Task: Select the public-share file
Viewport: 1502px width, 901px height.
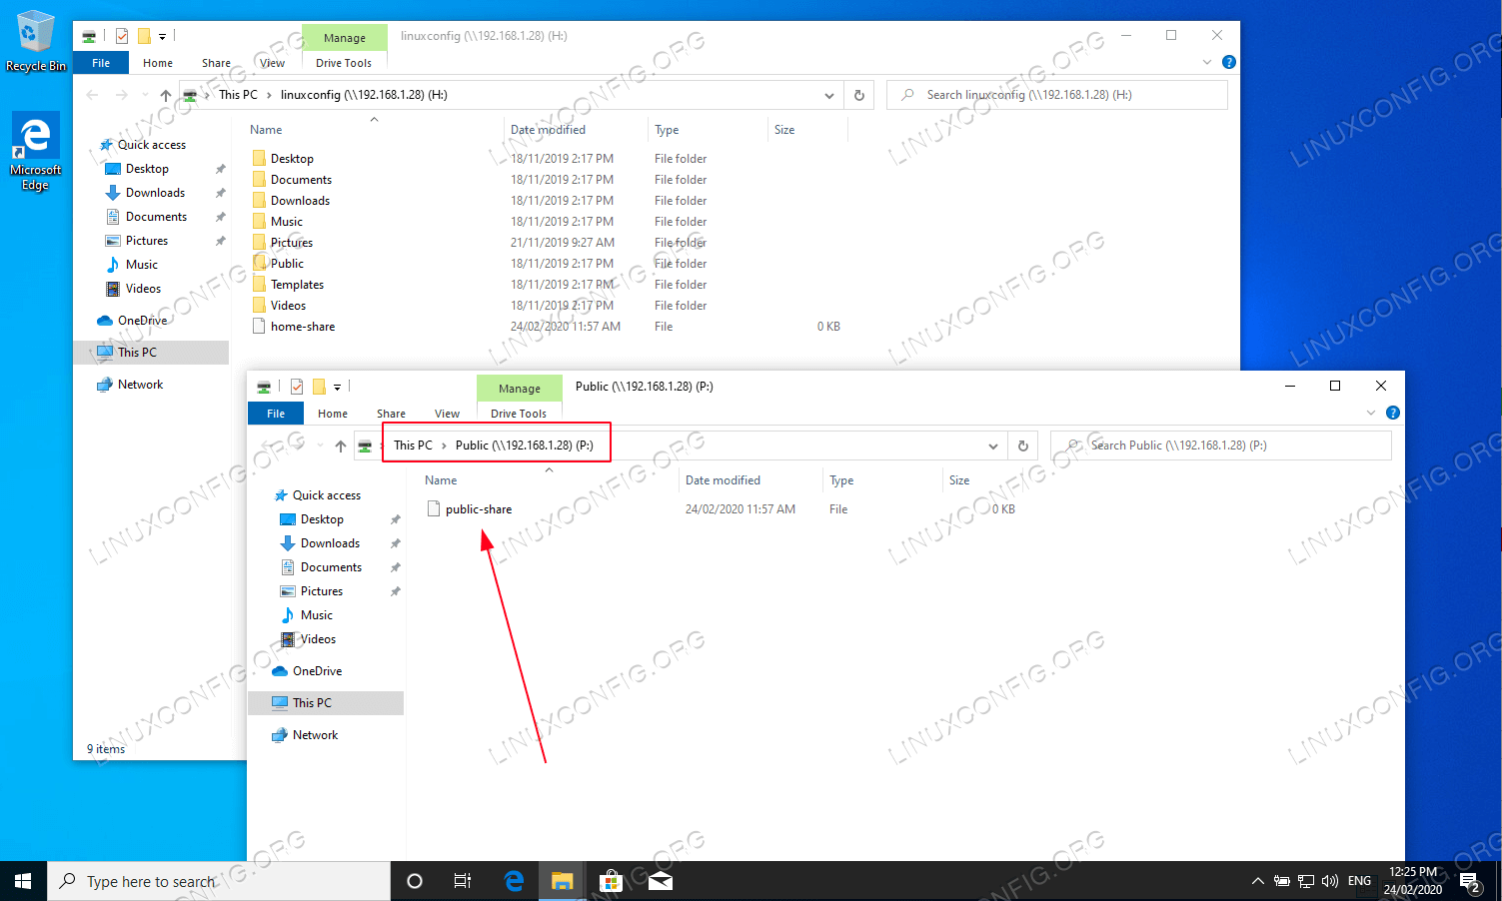Action: click(x=479, y=509)
